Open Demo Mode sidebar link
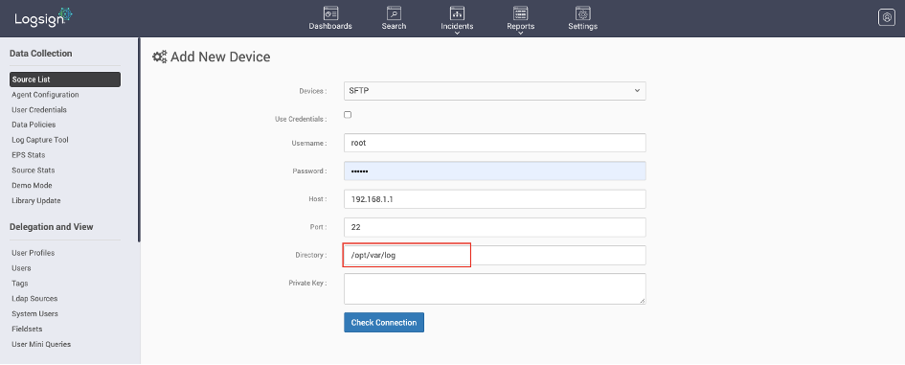This screenshot has width=905, height=365. tap(32, 186)
